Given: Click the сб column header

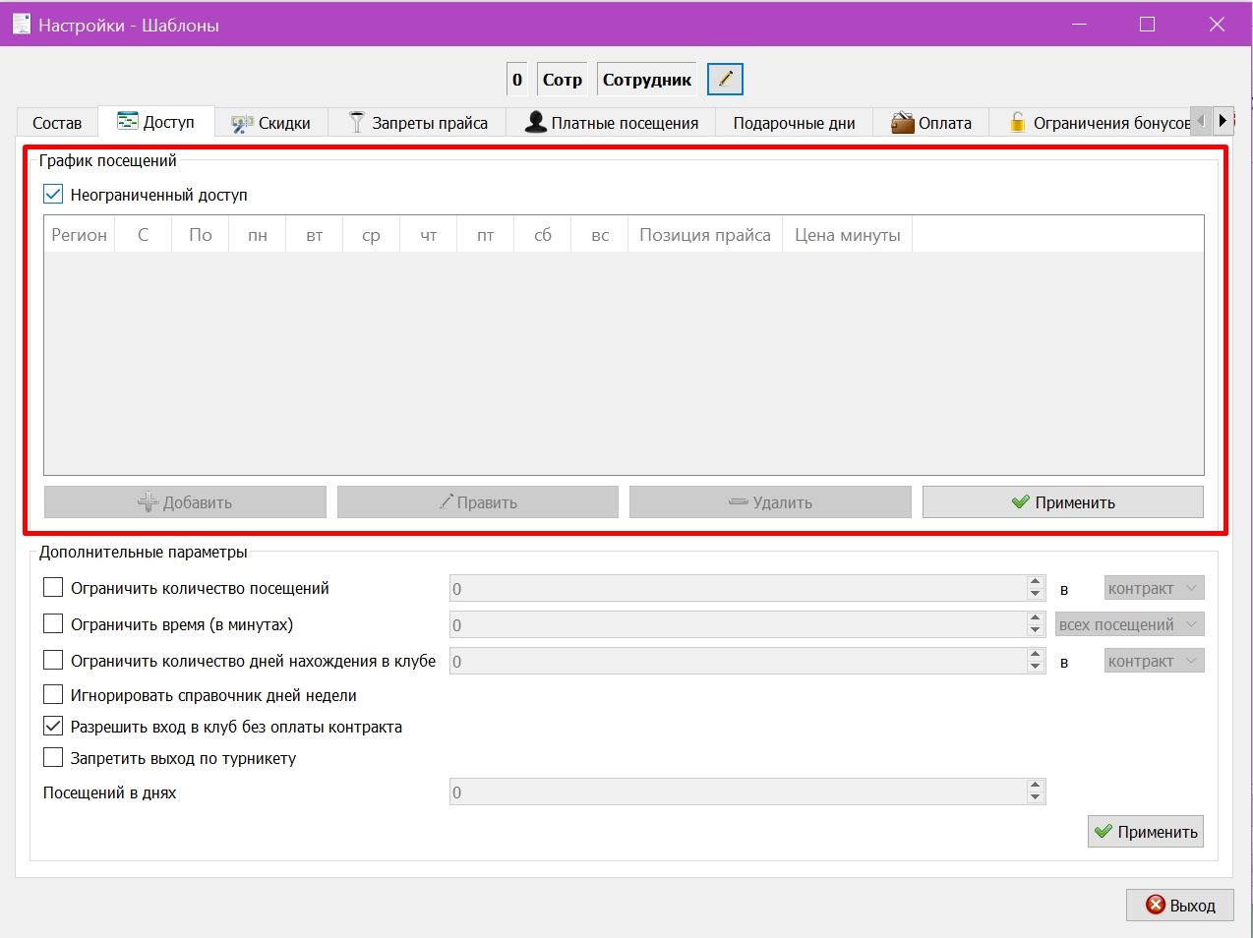Looking at the screenshot, I should [x=543, y=234].
